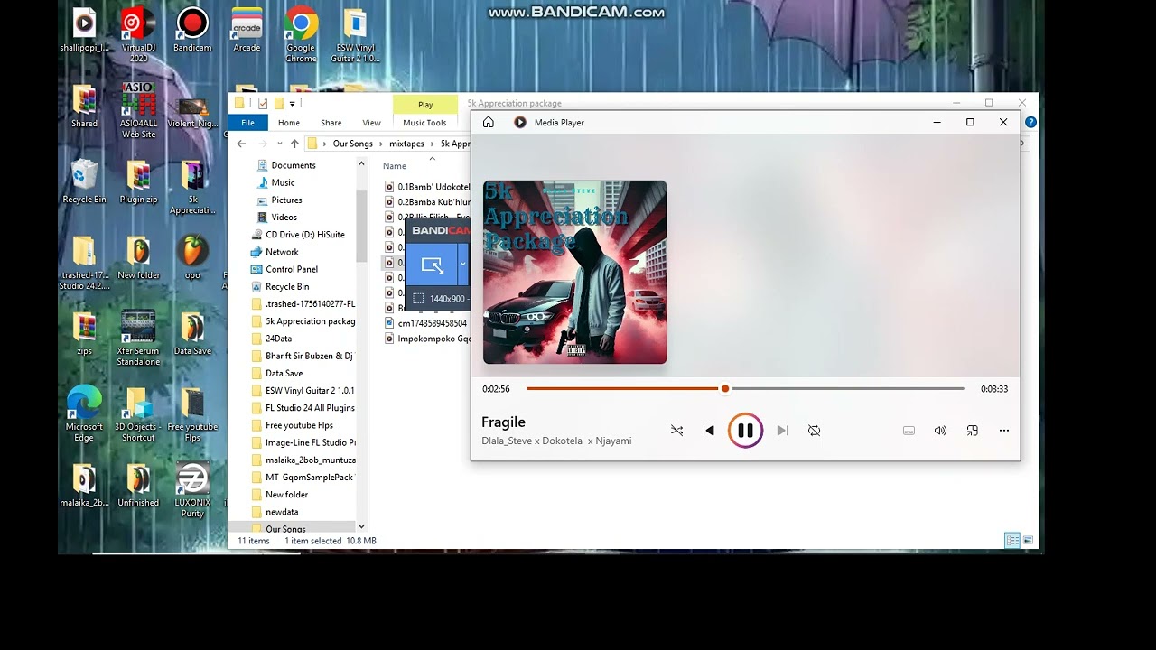The image size is (1156, 650).
Task: Open recent locations dropdown in Explorer
Action: 279,144
